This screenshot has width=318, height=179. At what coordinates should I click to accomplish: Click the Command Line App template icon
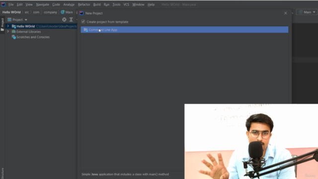point(85,30)
